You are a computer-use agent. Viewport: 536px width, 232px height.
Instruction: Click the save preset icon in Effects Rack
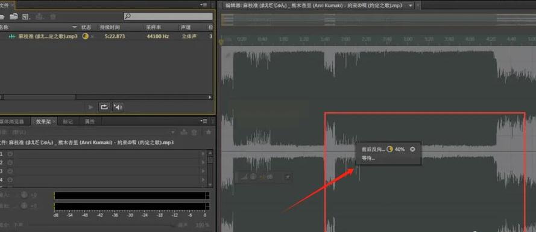pyautogui.click(x=184, y=132)
